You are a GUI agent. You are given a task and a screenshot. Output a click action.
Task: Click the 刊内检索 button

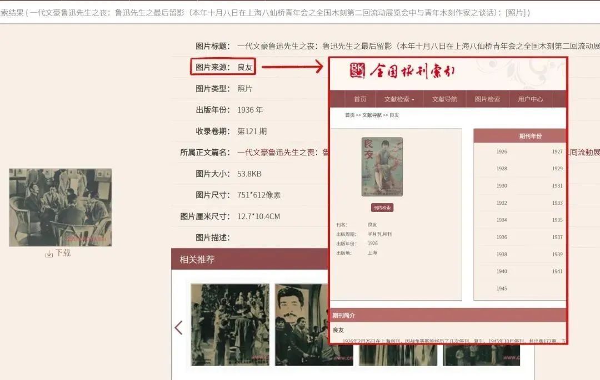pos(382,207)
